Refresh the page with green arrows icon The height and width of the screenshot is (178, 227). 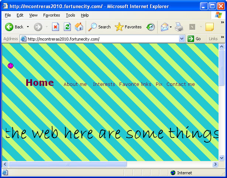coord(67,27)
